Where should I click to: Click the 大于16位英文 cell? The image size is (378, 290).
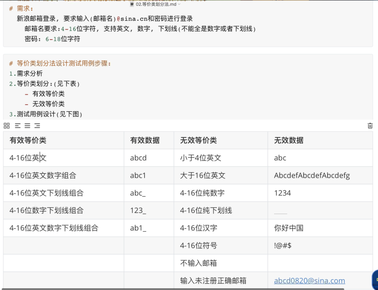click(221, 176)
